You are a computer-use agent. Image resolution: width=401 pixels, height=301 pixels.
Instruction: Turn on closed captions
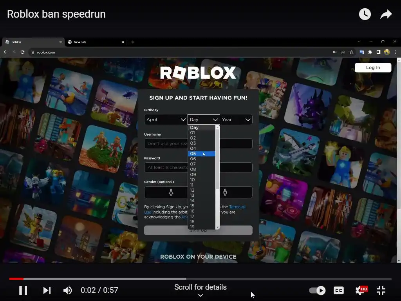click(x=339, y=290)
